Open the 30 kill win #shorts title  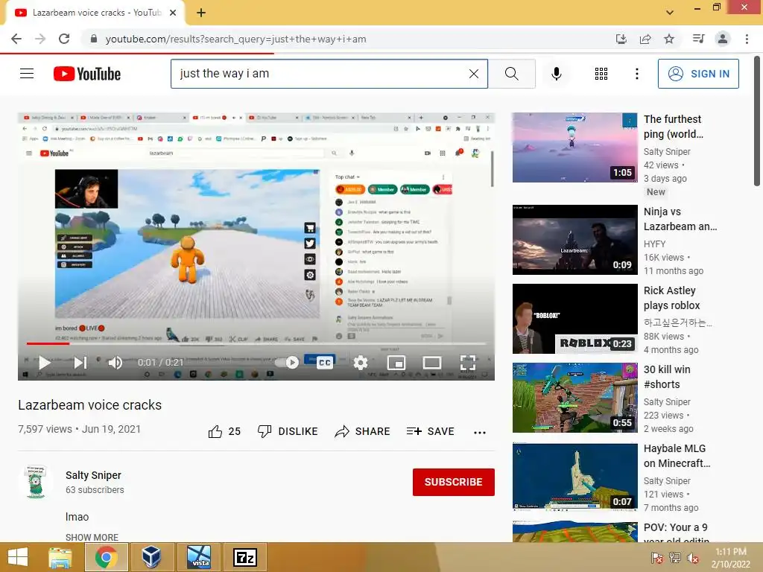(x=667, y=377)
